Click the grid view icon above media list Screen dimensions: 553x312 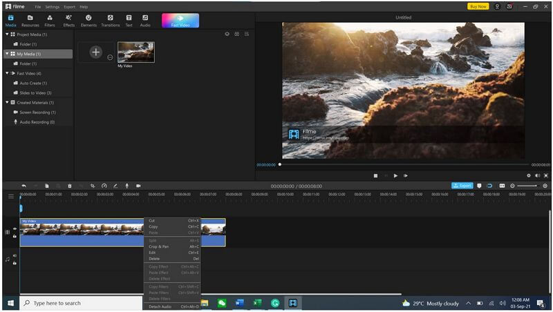tap(236, 34)
